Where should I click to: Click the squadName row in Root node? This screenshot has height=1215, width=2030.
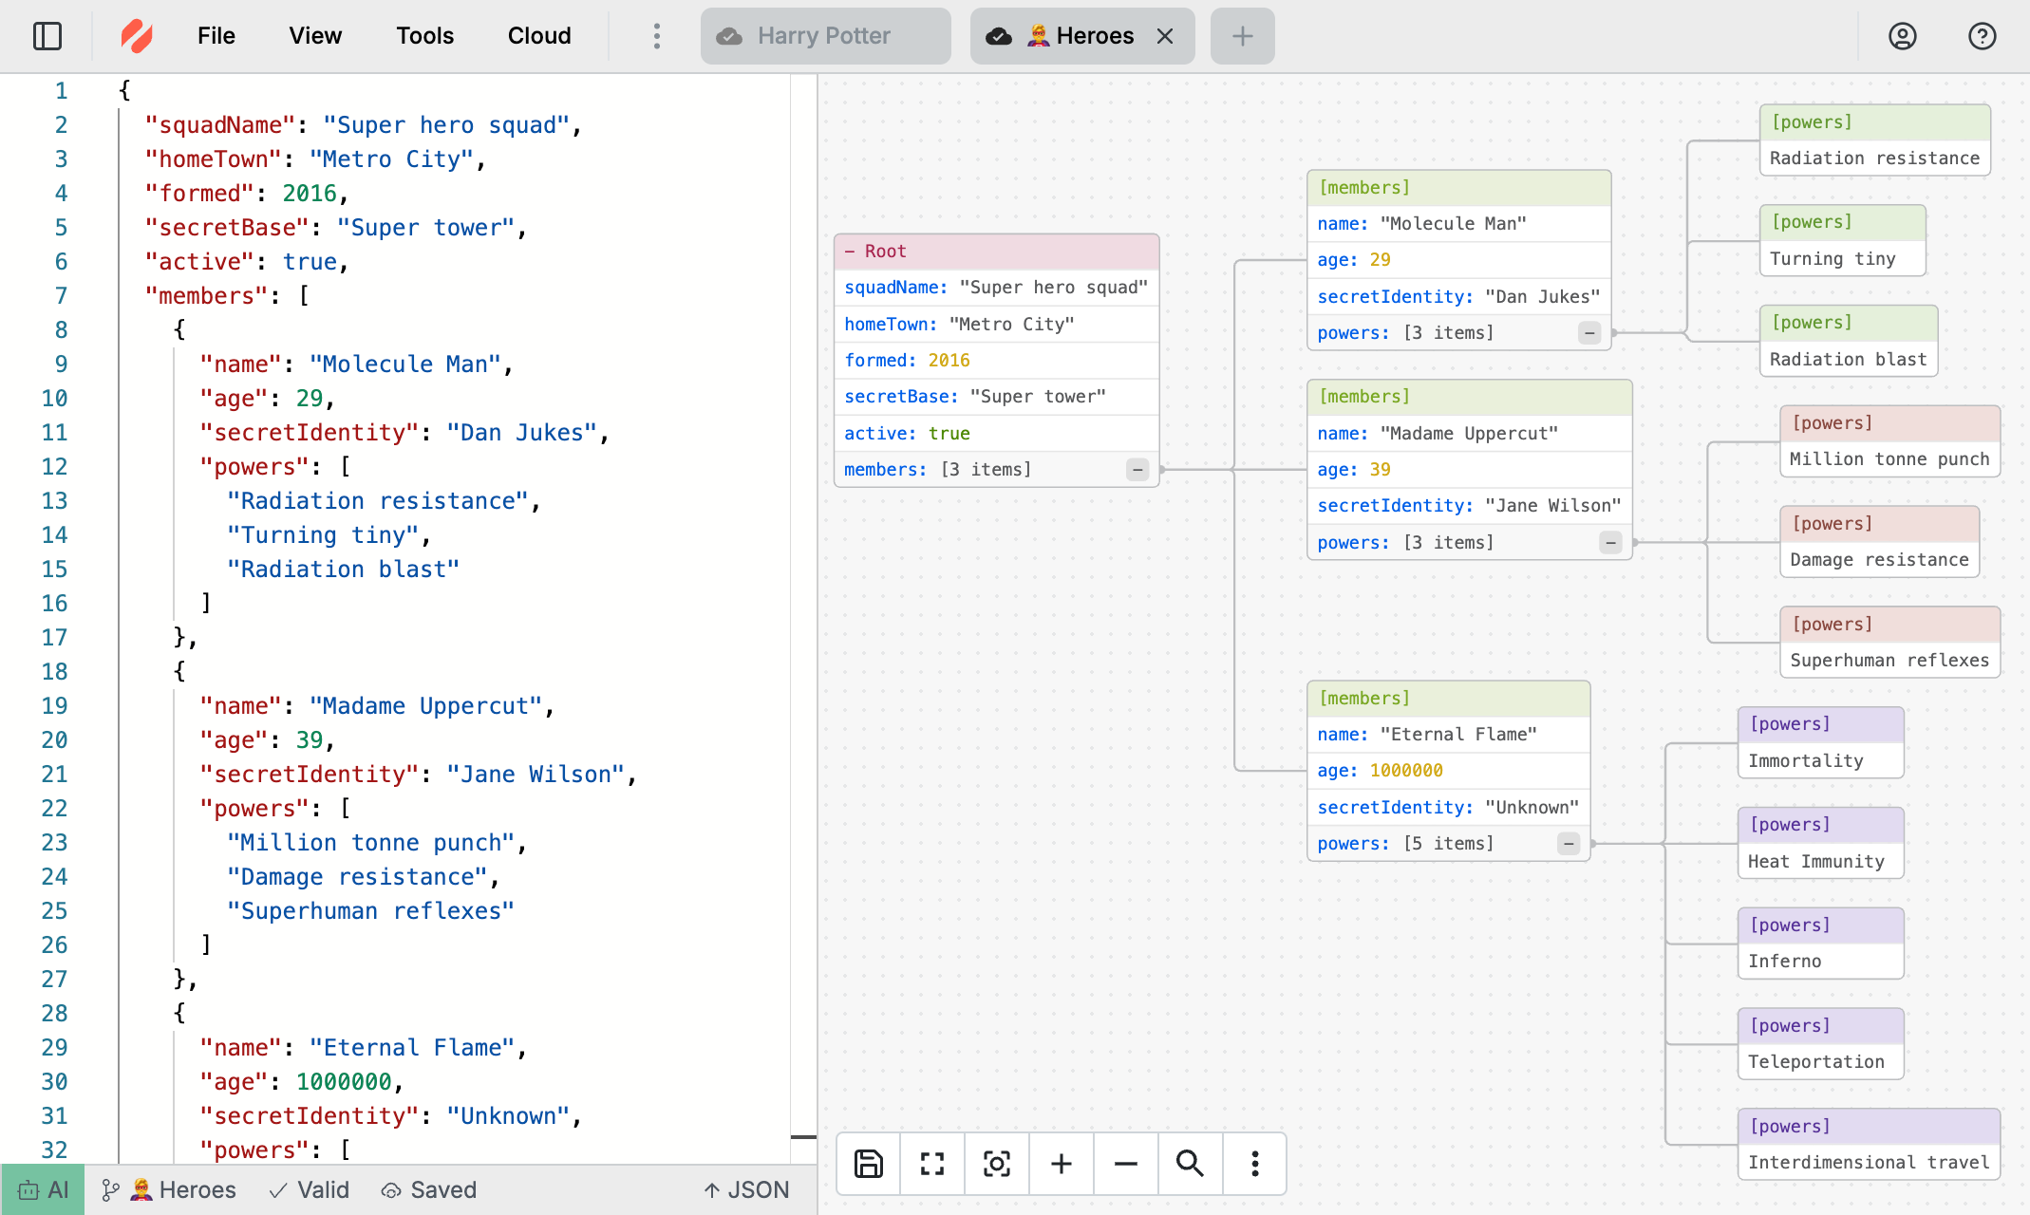point(996,288)
